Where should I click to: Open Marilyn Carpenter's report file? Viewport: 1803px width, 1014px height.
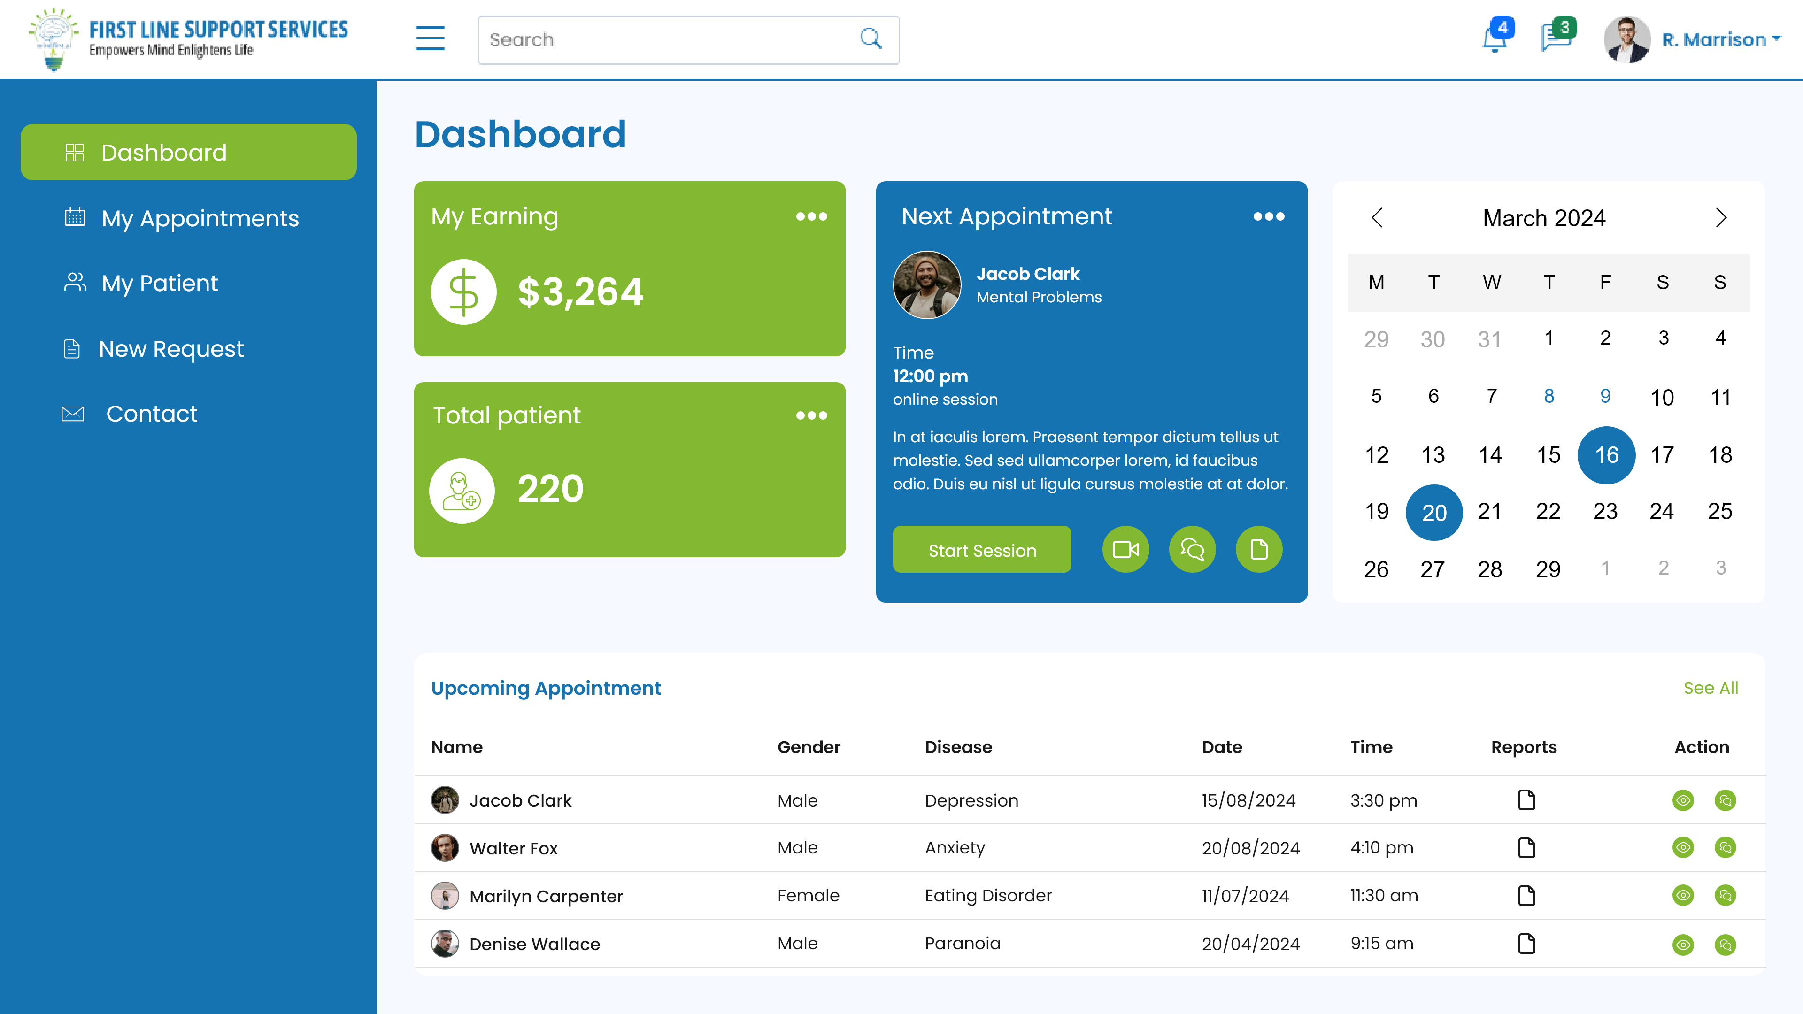coord(1526,896)
